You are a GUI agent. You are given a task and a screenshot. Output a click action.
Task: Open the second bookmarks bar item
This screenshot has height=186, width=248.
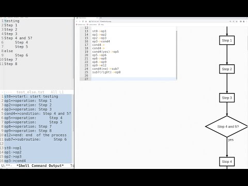(x=91, y=25)
